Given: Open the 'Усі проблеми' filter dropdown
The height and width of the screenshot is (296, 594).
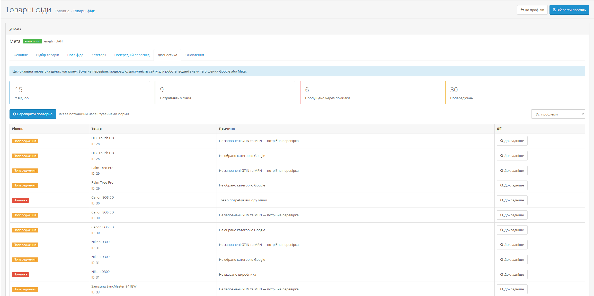Looking at the screenshot, I should pos(558,114).
